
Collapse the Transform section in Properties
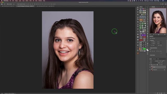point(150,40)
